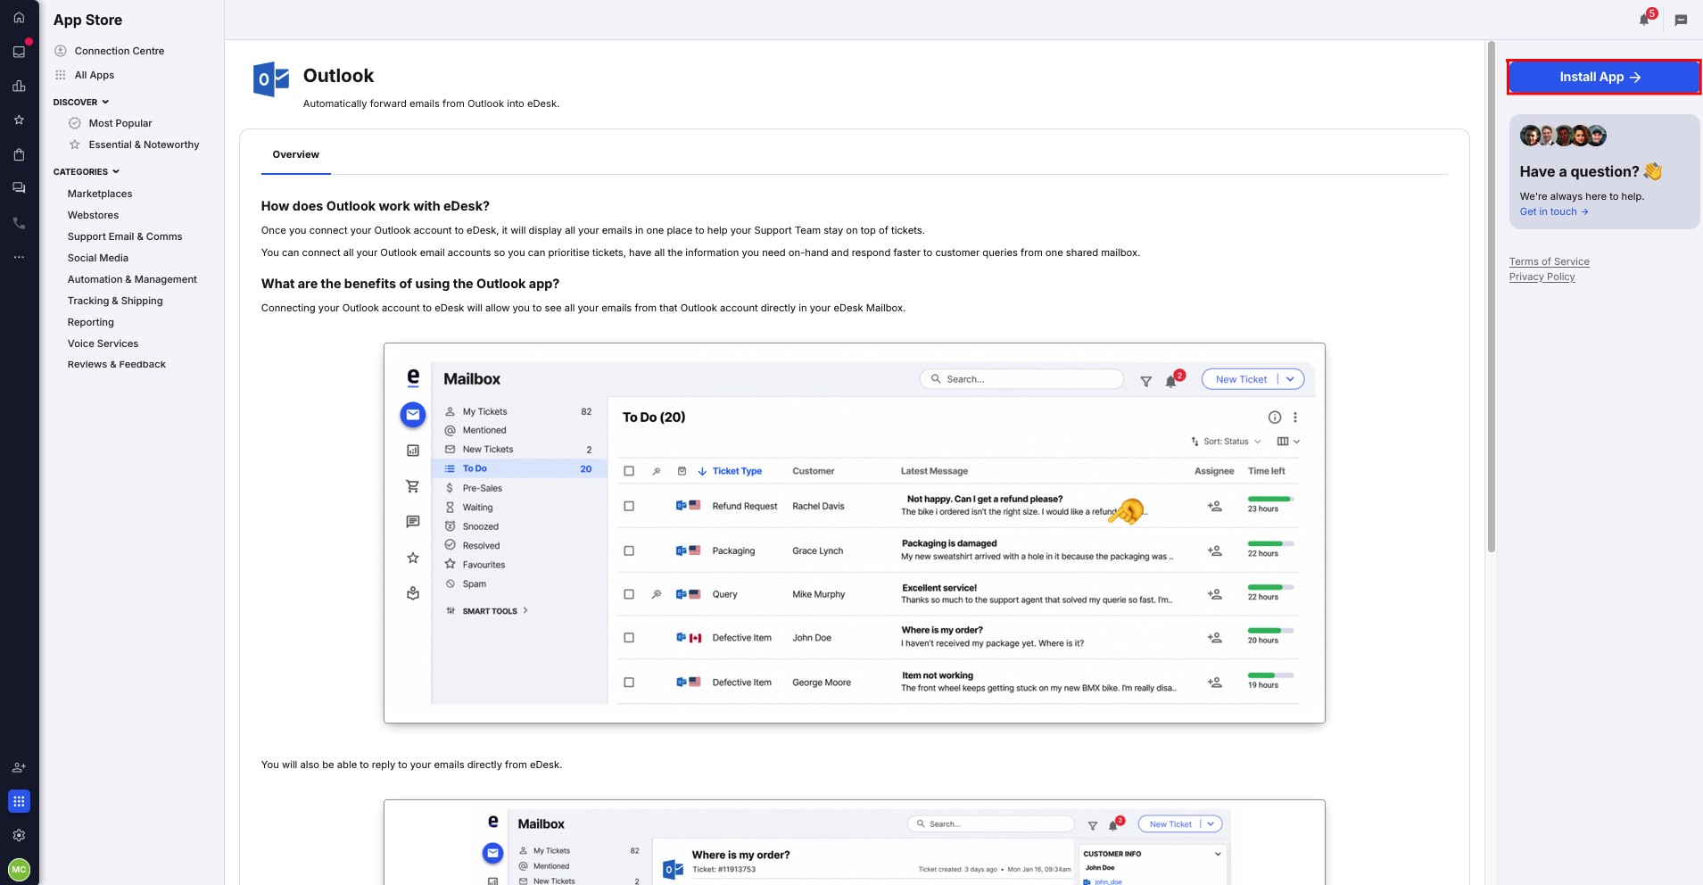Screen dimensions: 1703x885
Task: Collapse the CATEGORIES section
Action: [x=87, y=171]
